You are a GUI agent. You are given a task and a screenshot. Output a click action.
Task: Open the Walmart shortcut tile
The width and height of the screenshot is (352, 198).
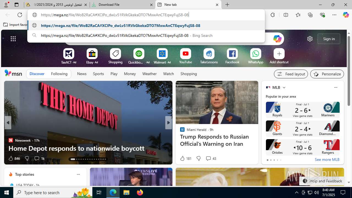pos(162,54)
